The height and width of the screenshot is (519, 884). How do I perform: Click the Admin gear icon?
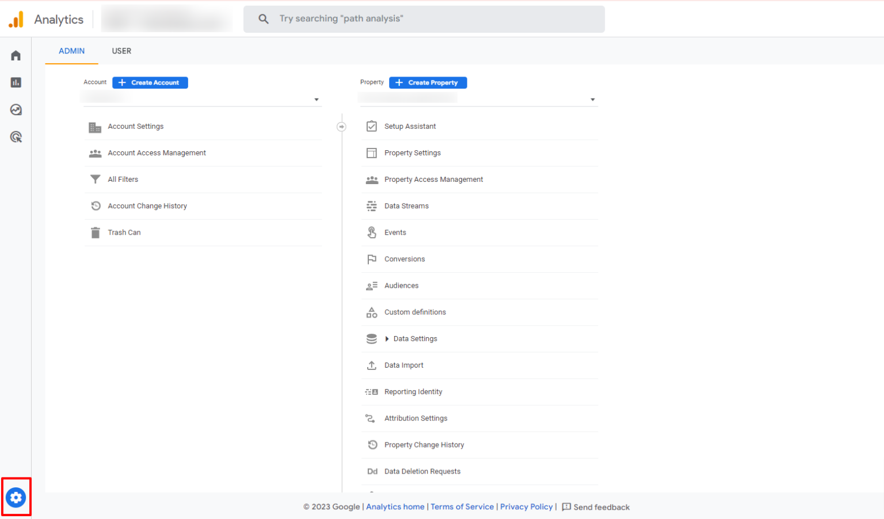coord(16,497)
